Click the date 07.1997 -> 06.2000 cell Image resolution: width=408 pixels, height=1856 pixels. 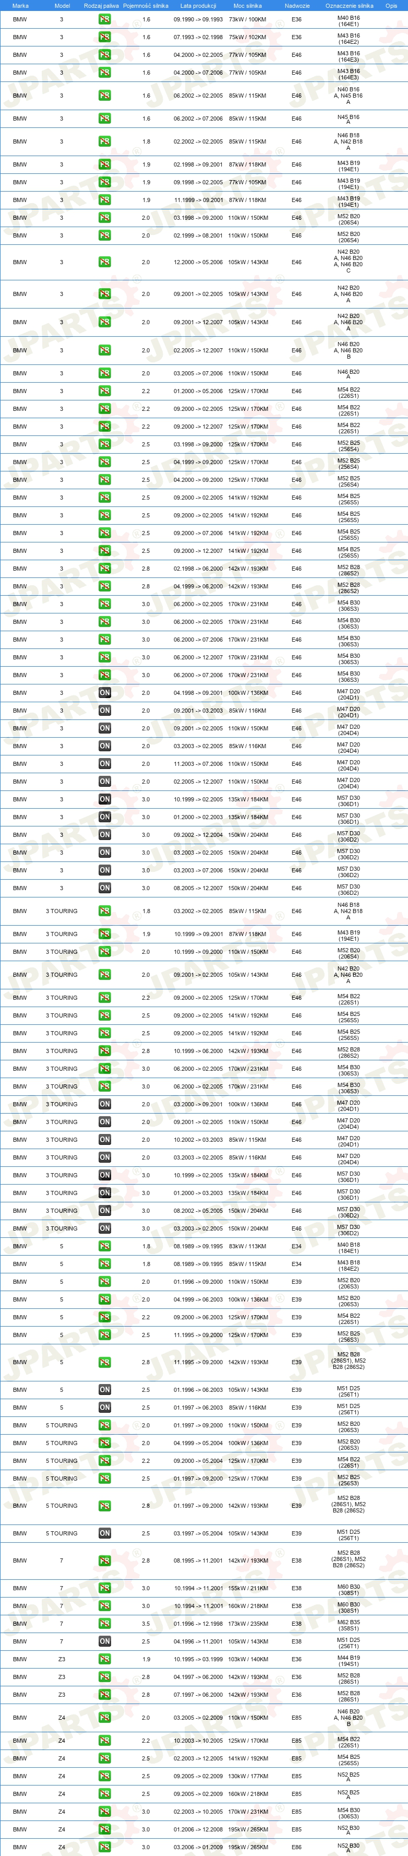[198, 1695]
